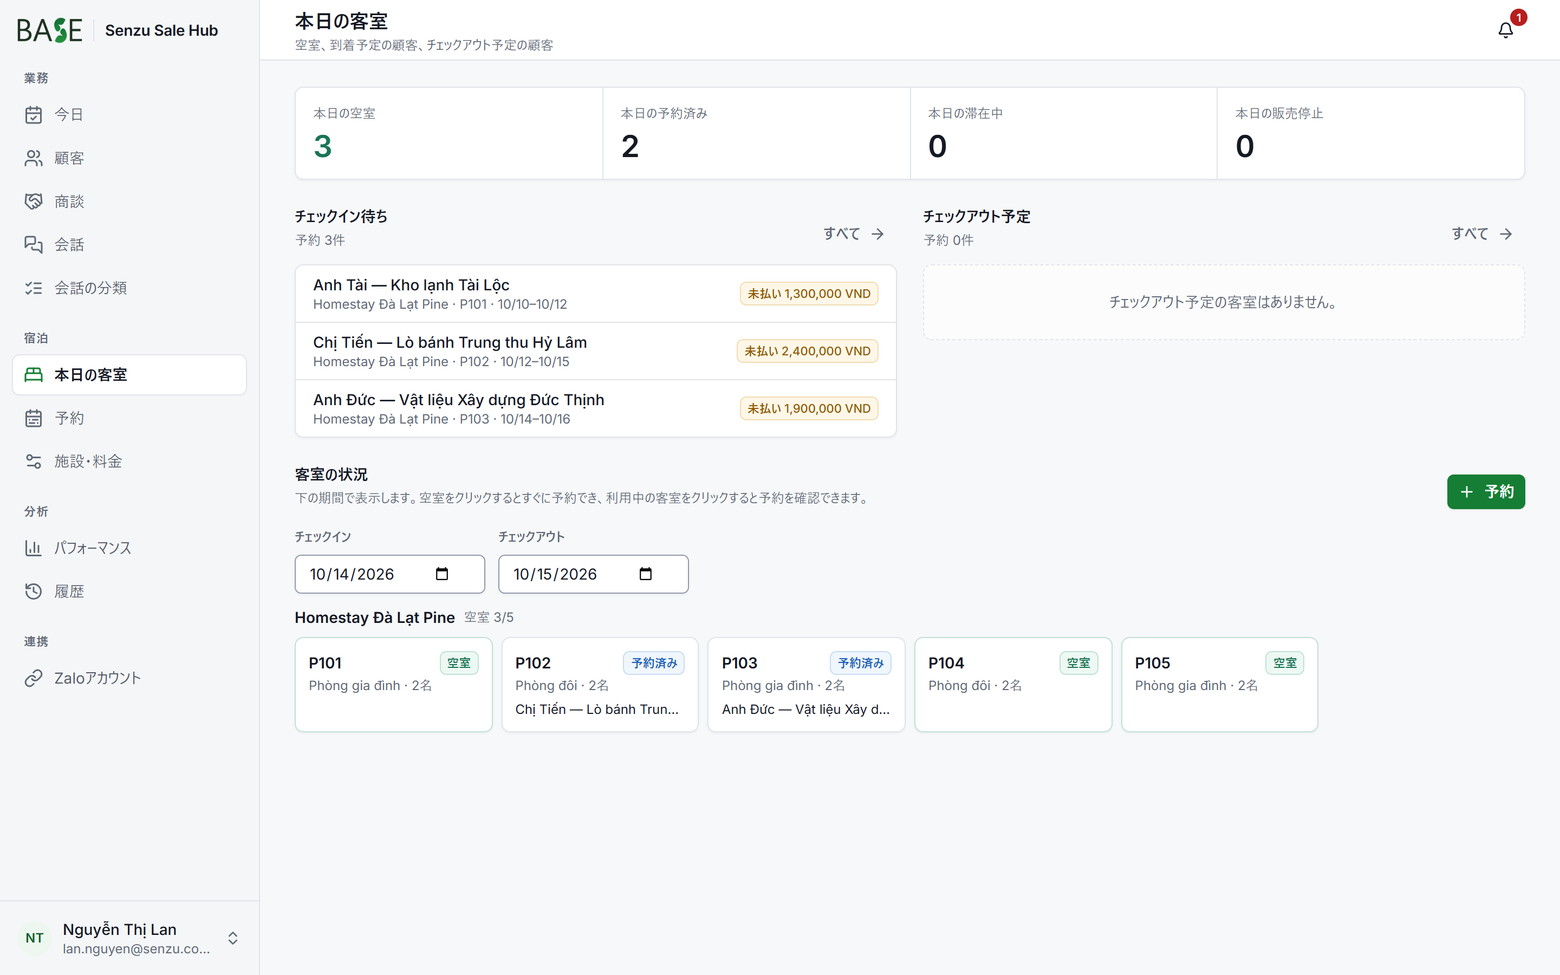This screenshot has height=975, width=1560.
Task: Click すべて link under チェックアウト予定
Action: 1482,233
